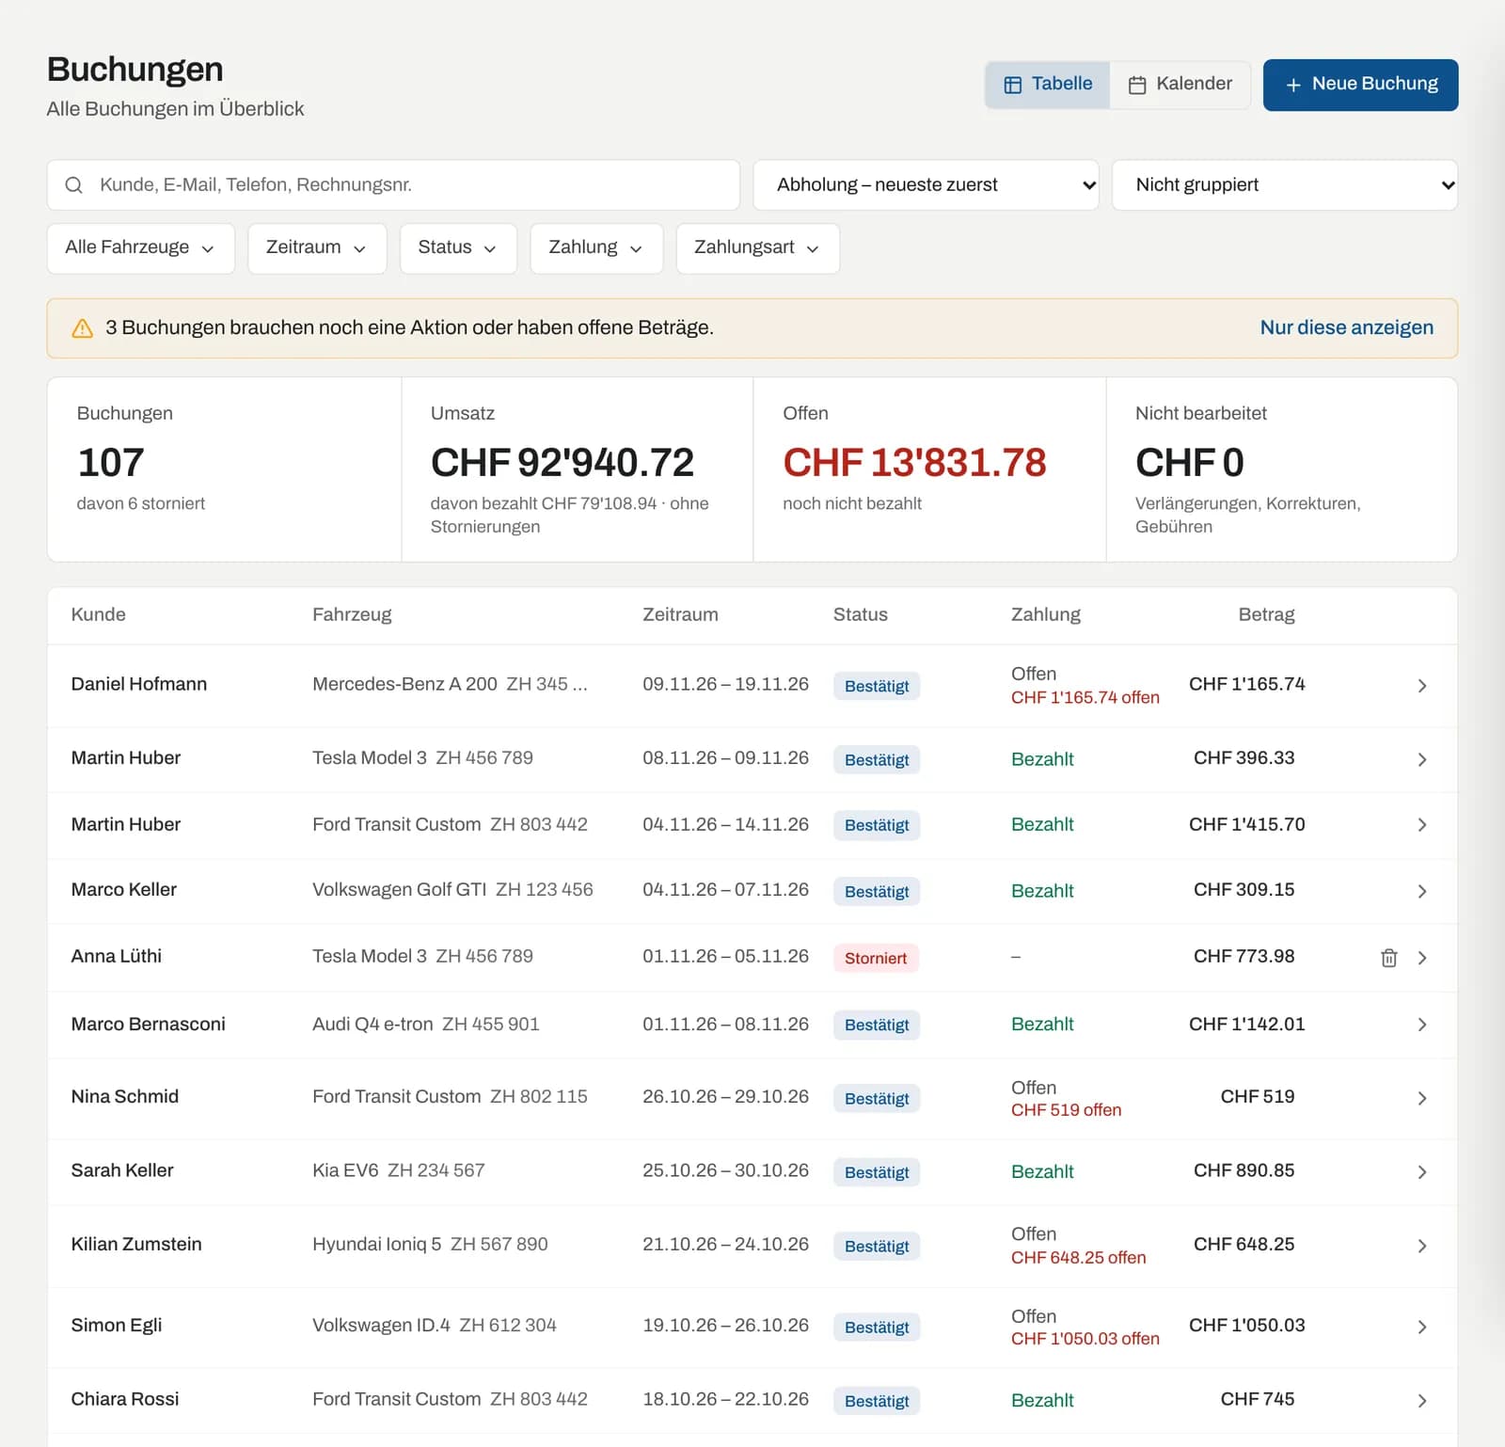The image size is (1505, 1447).
Task: Open Nina Schmid booking chevron
Action: pyautogui.click(x=1422, y=1098)
